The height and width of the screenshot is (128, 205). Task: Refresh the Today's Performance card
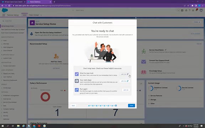pyautogui.click(x=141, y=84)
